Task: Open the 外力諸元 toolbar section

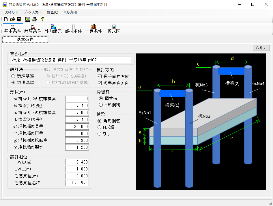Action: (53, 29)
